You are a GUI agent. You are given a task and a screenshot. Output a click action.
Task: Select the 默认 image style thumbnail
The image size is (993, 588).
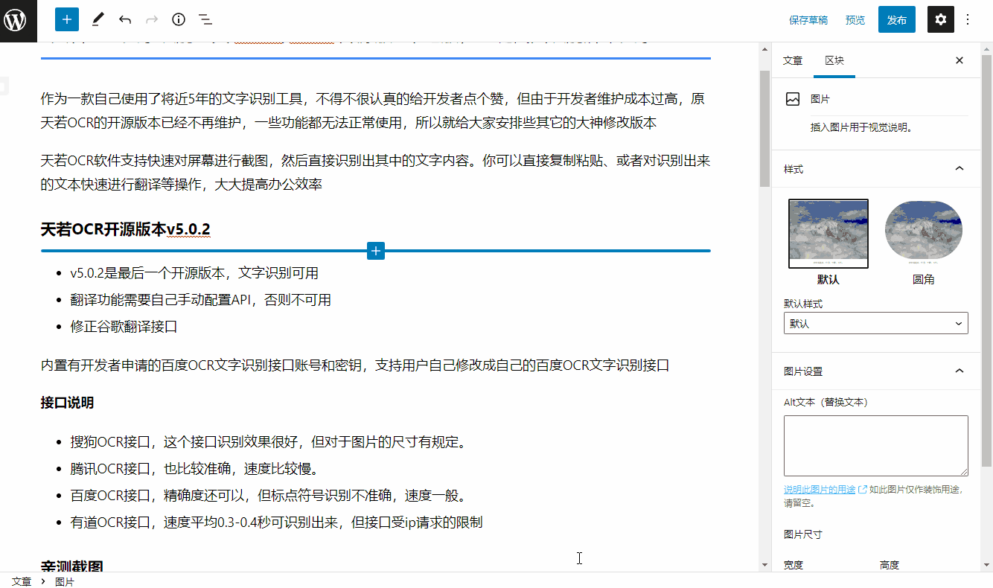click(x=828, y=234)
